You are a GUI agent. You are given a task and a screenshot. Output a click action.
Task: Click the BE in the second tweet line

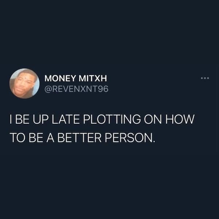(36, 138)
